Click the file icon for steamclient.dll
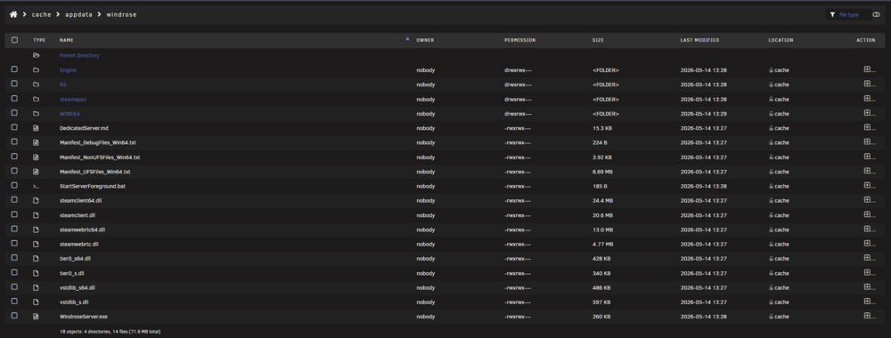 37,215
